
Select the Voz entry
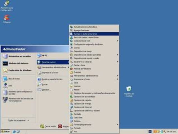pos(94,131)
